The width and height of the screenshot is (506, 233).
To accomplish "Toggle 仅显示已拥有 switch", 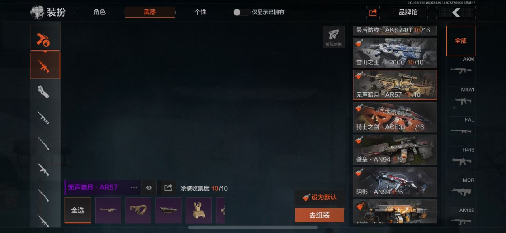I will click(x=241, y=12).
